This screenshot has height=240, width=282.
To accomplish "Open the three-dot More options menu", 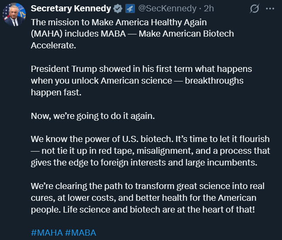I will [x=270, y=8].
